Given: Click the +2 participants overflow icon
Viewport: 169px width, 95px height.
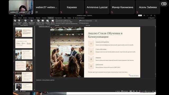Looking at the screenshot, I should [x=164, y=4].
